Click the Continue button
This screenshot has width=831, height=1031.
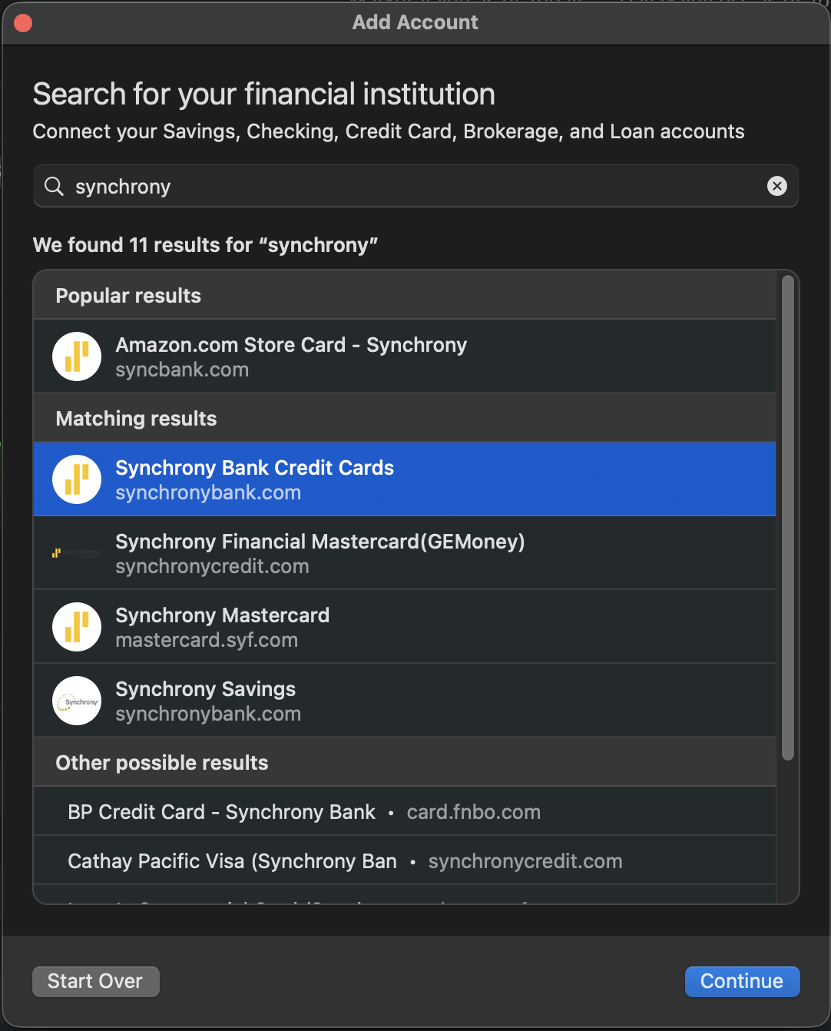(742, 981)
